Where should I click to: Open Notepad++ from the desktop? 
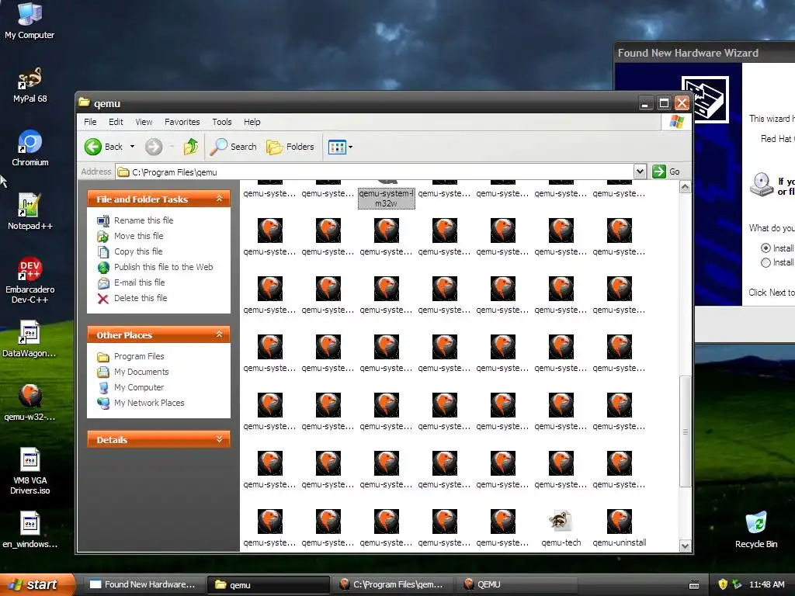coord(30,211)
